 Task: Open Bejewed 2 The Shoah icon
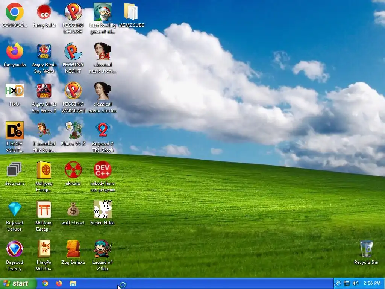click(x=103, y=130)
